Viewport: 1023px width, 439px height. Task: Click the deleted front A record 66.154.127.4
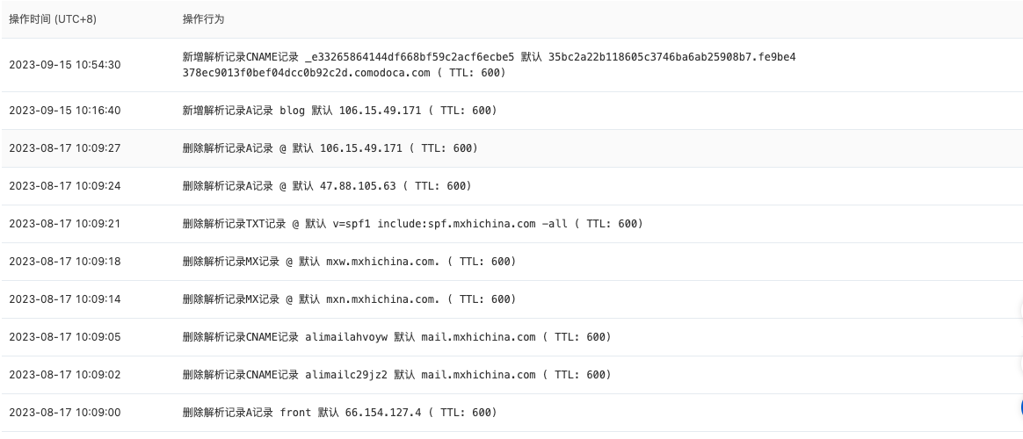339,413
